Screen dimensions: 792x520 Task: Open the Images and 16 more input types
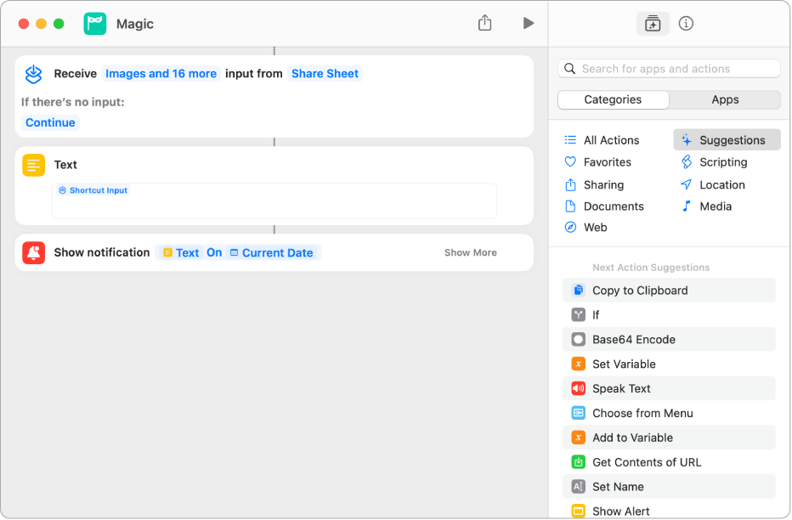click(161, 74)
